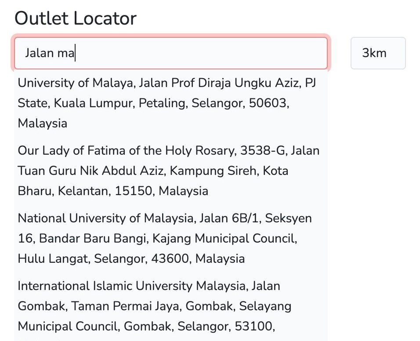Viewport: 420px width, 341px height.
Task: Choose the address in Kota Bharu, Kelantan
Action: coord(171,170)
